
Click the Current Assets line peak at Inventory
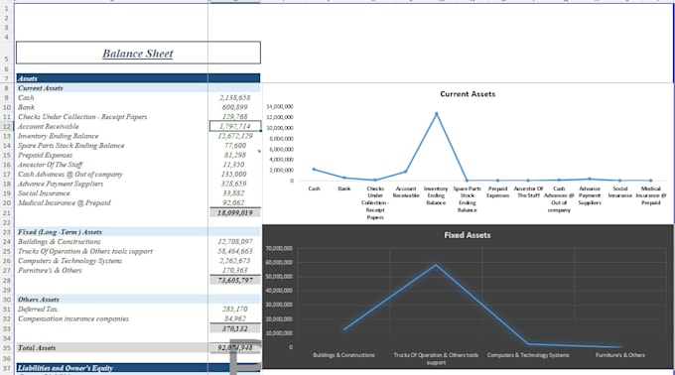(x=437, y=114)
